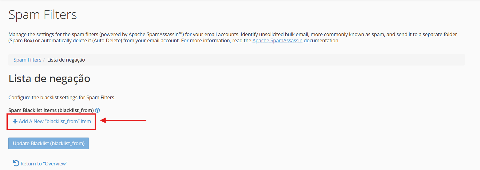Select the Lista de negação breadcrumb item
480x170 pixels.
(66, 60)
